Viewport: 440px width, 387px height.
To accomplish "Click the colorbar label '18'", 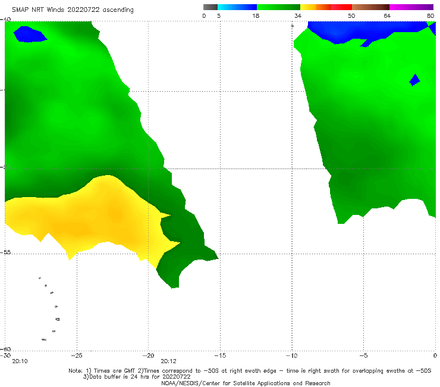I will (256, 15).
